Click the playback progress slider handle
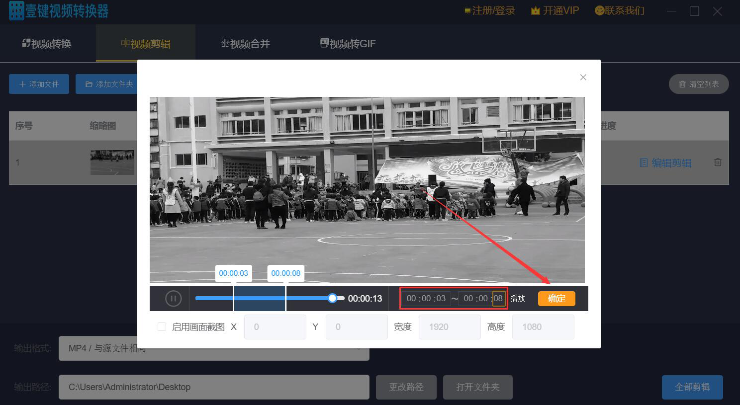The height and width of the screenshot is (405, 740). click(332, 298)
